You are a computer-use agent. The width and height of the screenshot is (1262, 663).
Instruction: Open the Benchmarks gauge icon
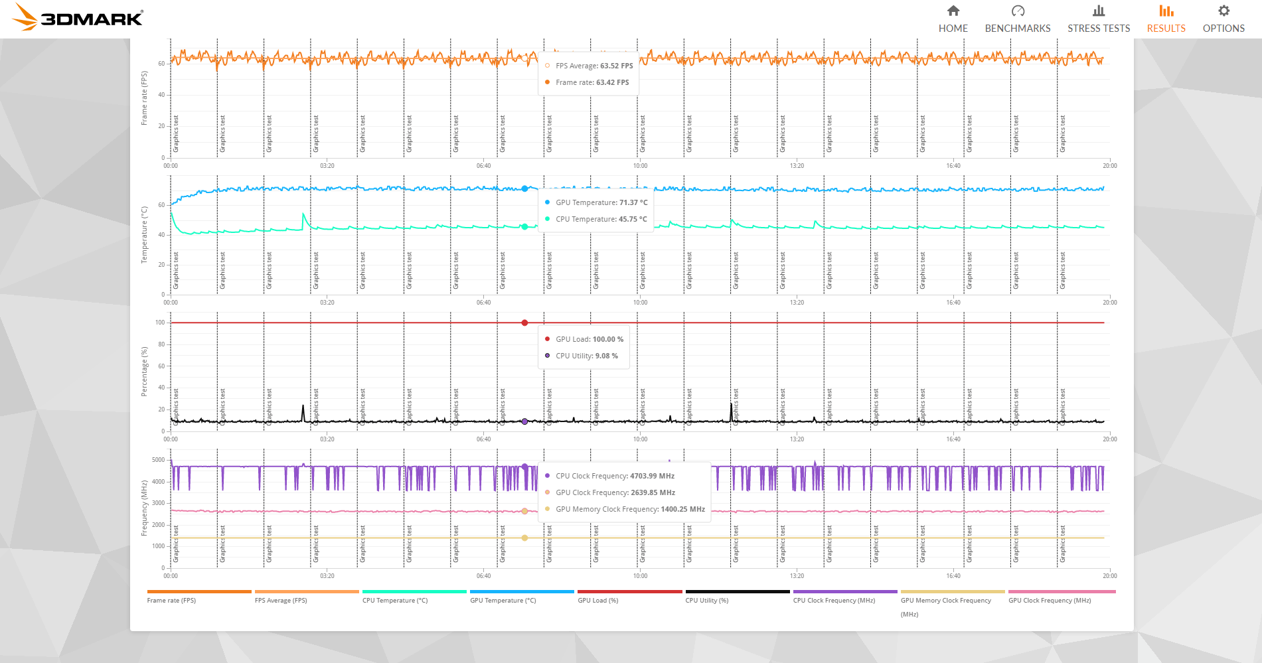point(1018,11)
